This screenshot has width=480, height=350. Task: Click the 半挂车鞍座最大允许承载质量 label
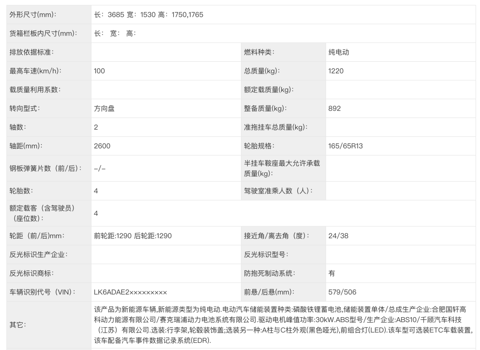point(282,169)
